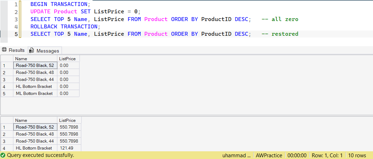Image resolution: width=373 pixels, height=159 pixels.
Task: Click 550.7898 price of Road-750 Black, 44
Action: click(x=69, y=141)
